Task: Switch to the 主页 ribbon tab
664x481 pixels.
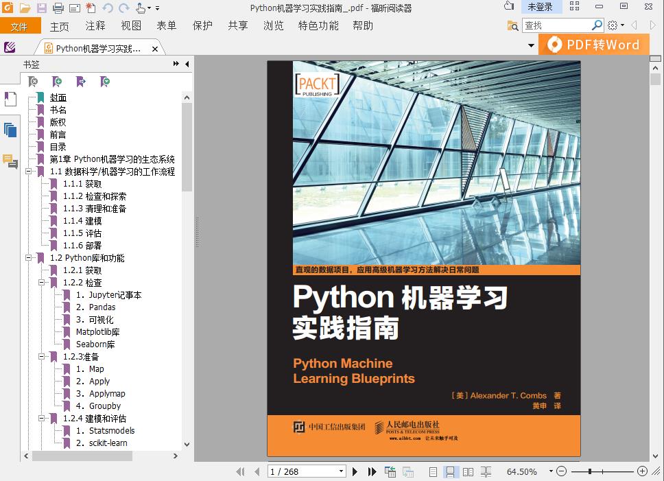Action: pyautogui.click(x=59, y=26)
